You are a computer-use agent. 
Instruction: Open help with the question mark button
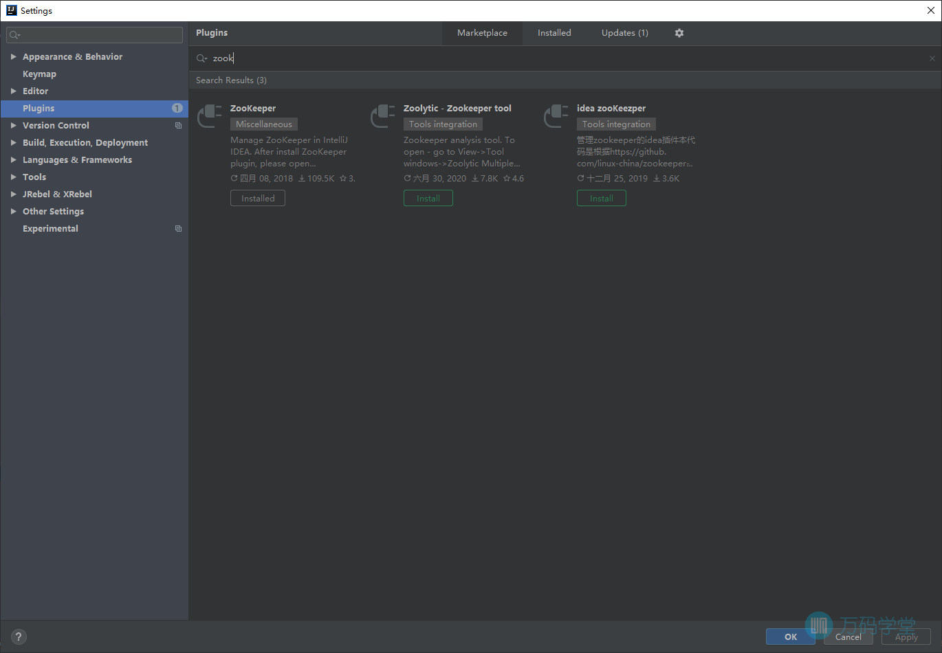[19, 637]
